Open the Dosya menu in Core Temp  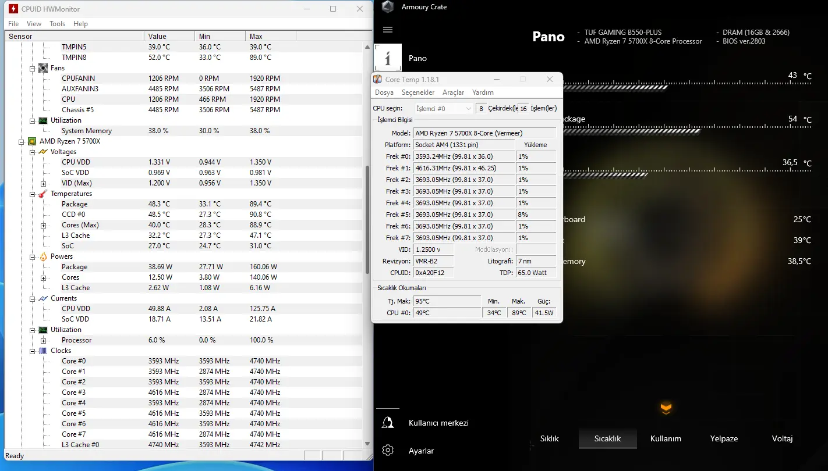coord(384,92)
